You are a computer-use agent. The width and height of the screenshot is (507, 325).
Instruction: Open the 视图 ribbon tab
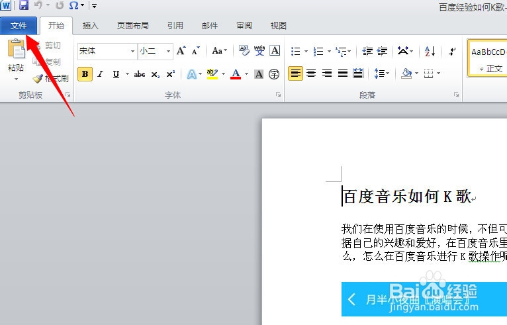click(x=279, y=26)
